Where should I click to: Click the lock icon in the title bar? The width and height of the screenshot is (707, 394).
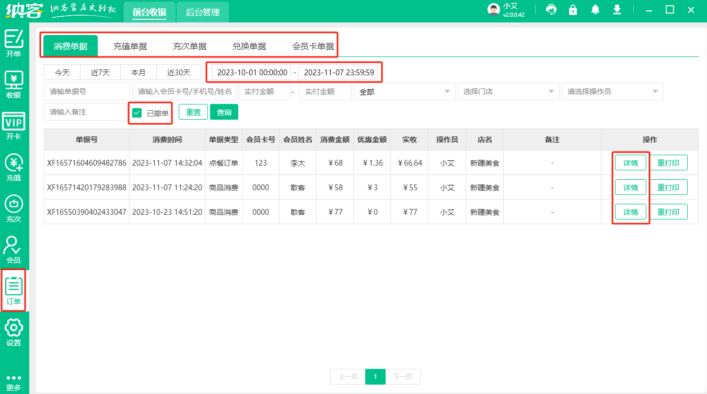click(573, 9)
